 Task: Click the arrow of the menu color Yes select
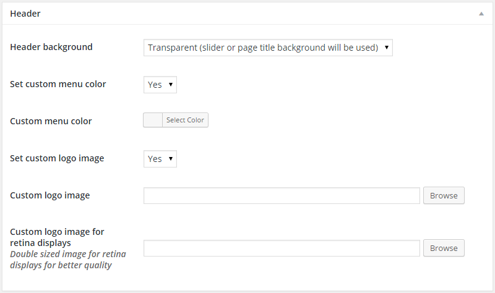point(170,85)
